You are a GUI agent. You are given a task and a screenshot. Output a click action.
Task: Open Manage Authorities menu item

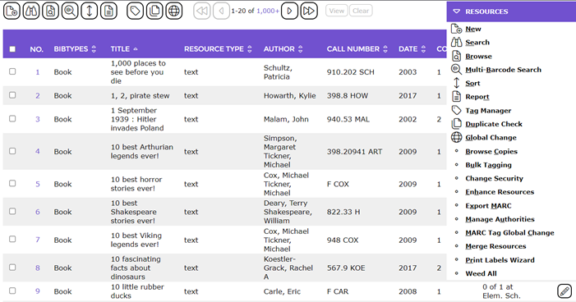tap(500, 219)
